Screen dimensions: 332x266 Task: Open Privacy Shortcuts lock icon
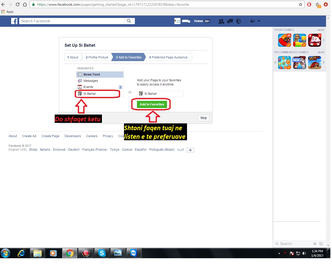[252, 21]
